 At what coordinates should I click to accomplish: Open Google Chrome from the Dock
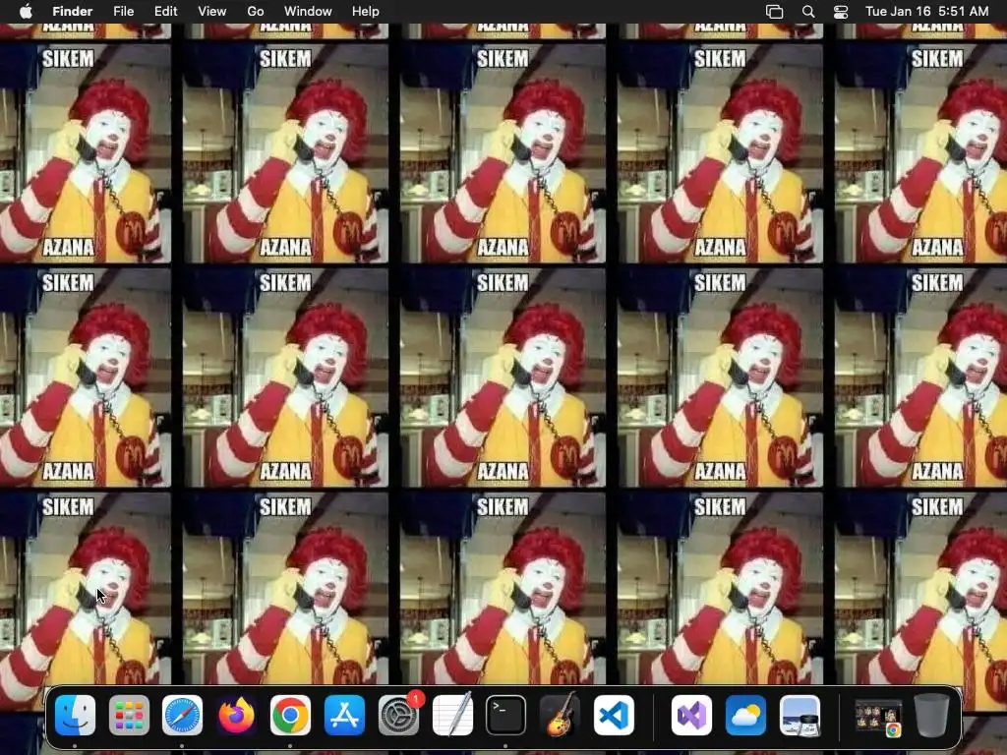pyautogui.click(x=290, y=715)
